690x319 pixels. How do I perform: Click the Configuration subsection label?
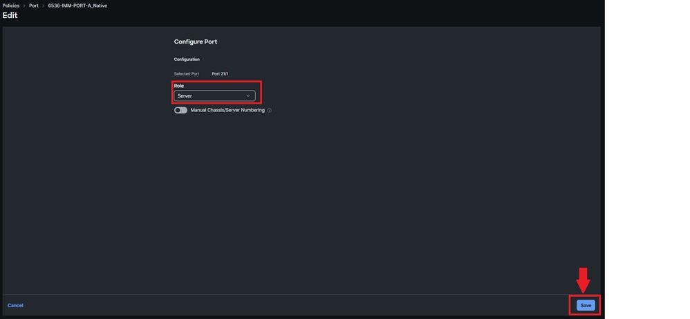(187, 60)
